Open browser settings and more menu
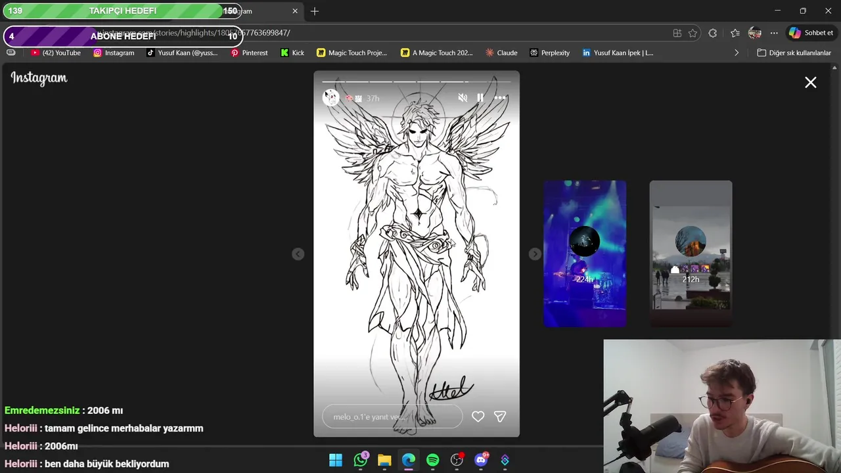The height and width of the screenshot is (473, 841). coord(774,33)
